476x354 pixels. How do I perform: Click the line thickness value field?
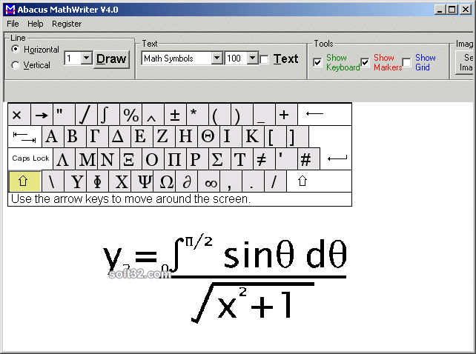(x=73, y=58)
